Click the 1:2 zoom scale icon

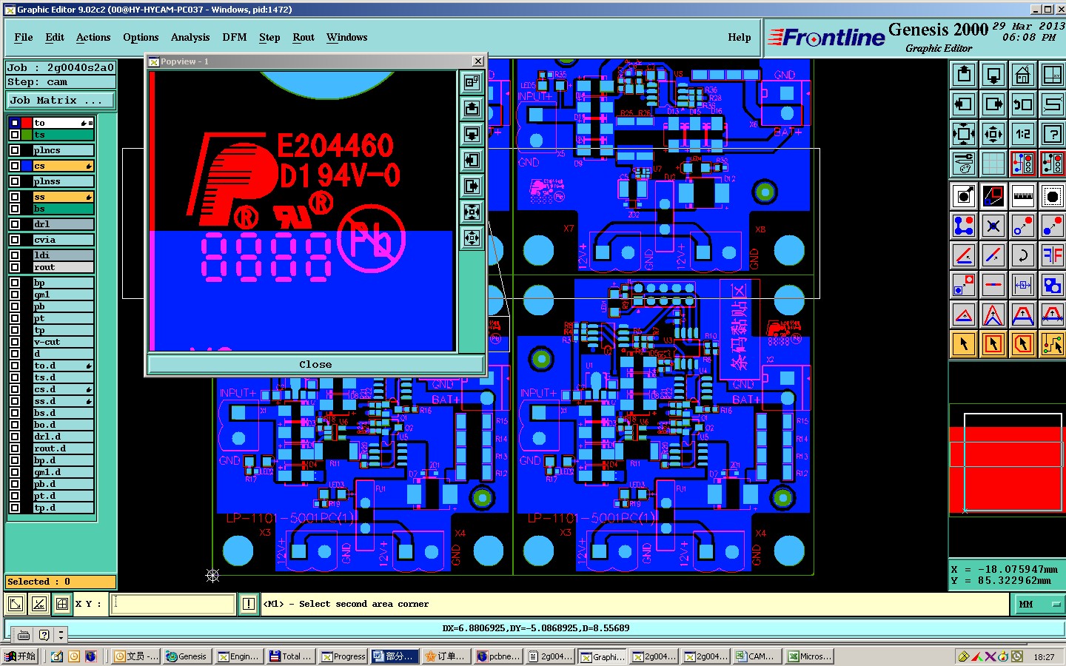(x=1023, y=134)
